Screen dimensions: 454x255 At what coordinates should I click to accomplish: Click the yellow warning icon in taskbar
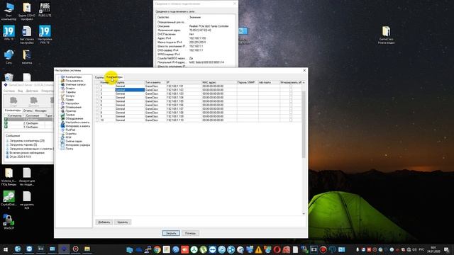(258, 249)
